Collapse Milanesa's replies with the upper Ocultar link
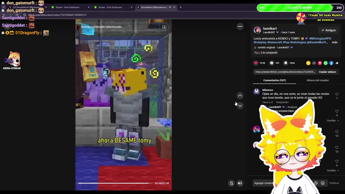This screenshot has width=345, height=194. coord(333,121)
